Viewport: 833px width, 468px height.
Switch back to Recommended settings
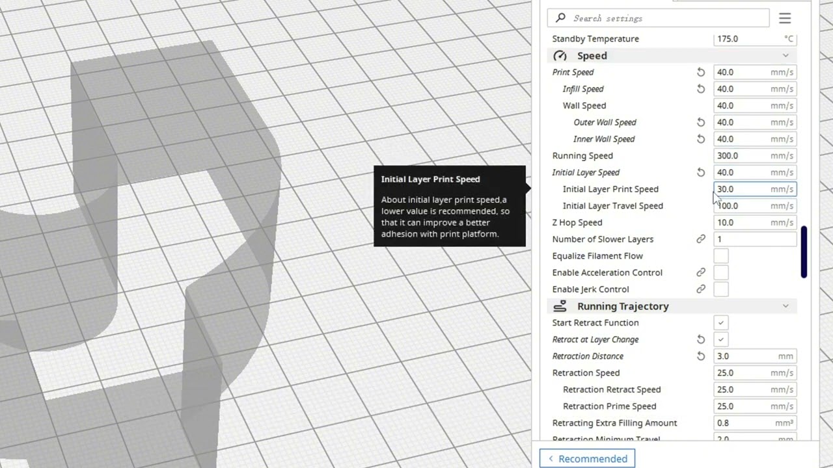(587, 458)
